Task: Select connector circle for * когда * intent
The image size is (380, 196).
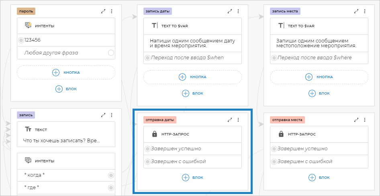Action: [111, 175]
